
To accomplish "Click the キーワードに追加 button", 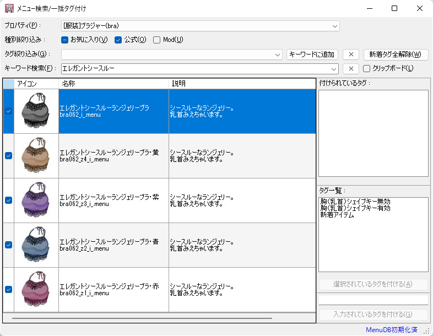I will pos(312,55).
